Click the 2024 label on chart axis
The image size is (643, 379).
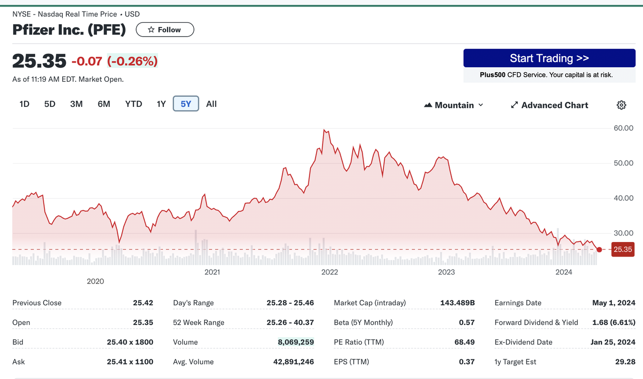point(564,272)
